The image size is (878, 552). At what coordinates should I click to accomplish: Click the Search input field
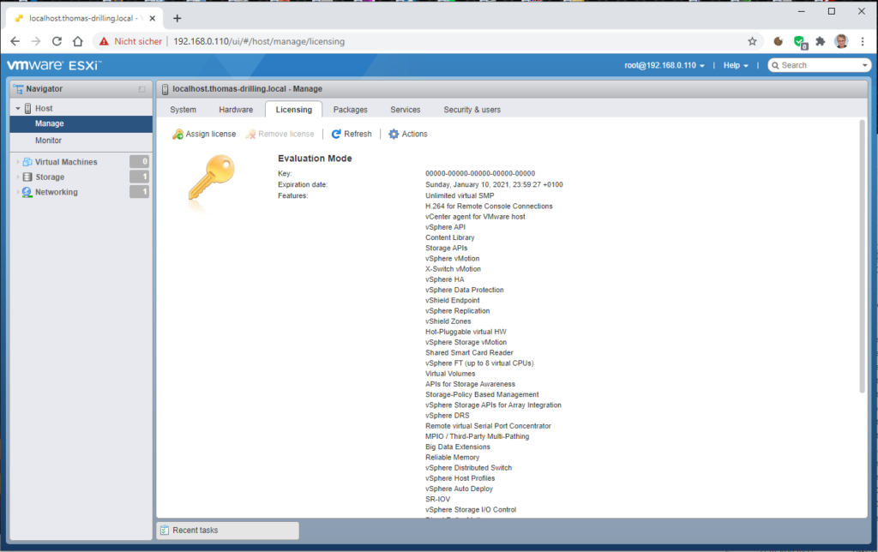(819, 65)
